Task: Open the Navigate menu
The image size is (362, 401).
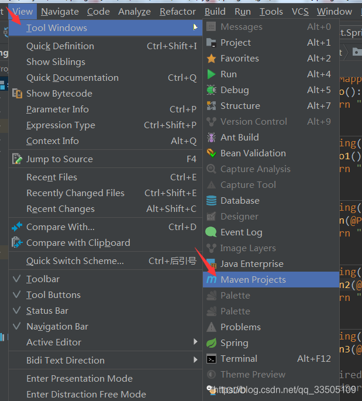Action: (60, 12)
